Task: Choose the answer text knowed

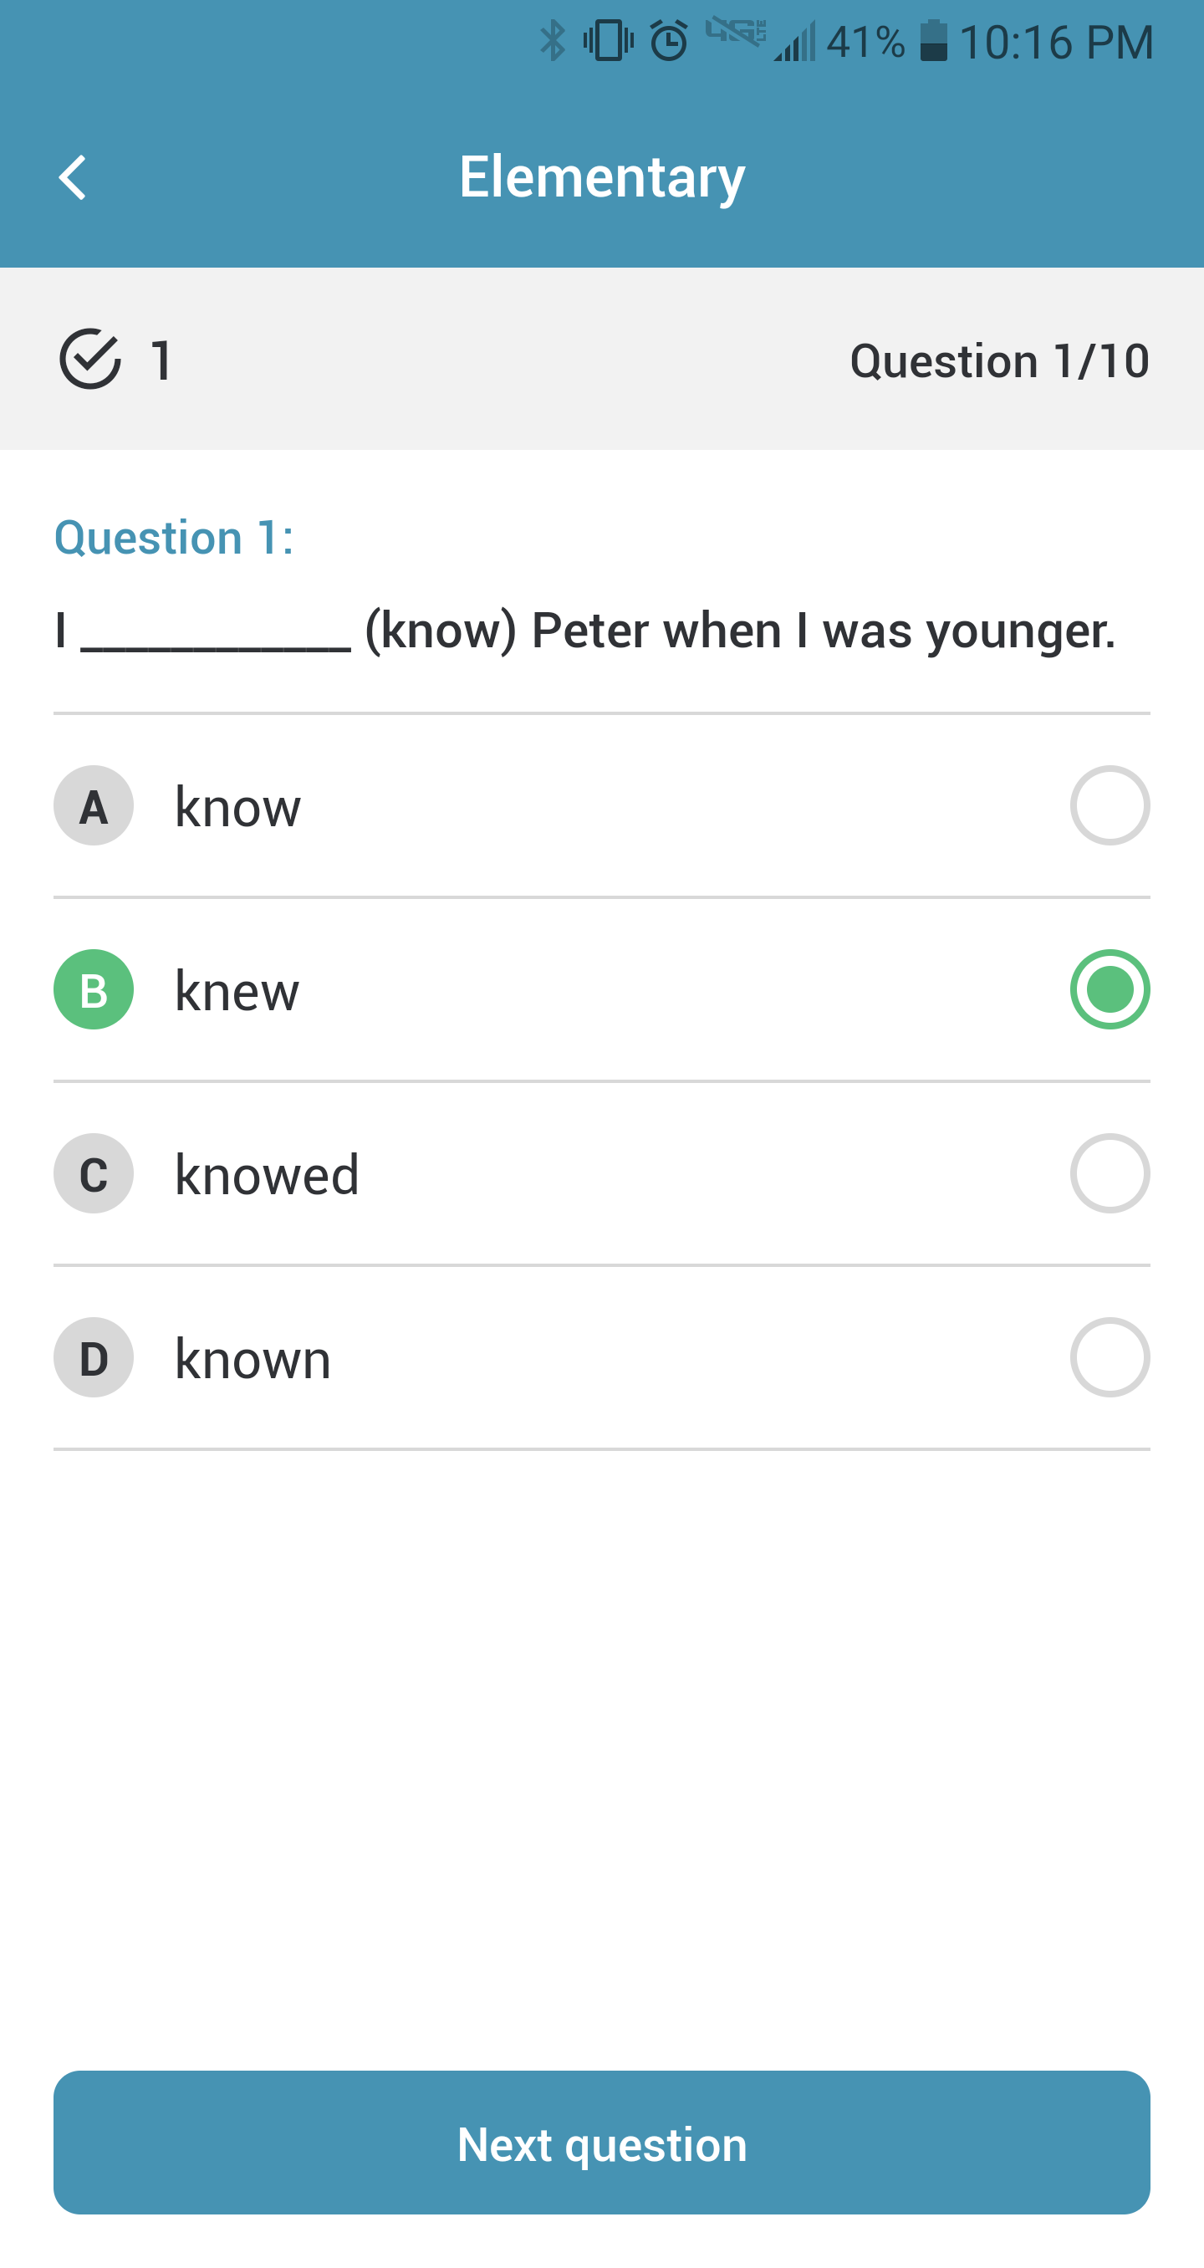Action: coord(267,1174)
